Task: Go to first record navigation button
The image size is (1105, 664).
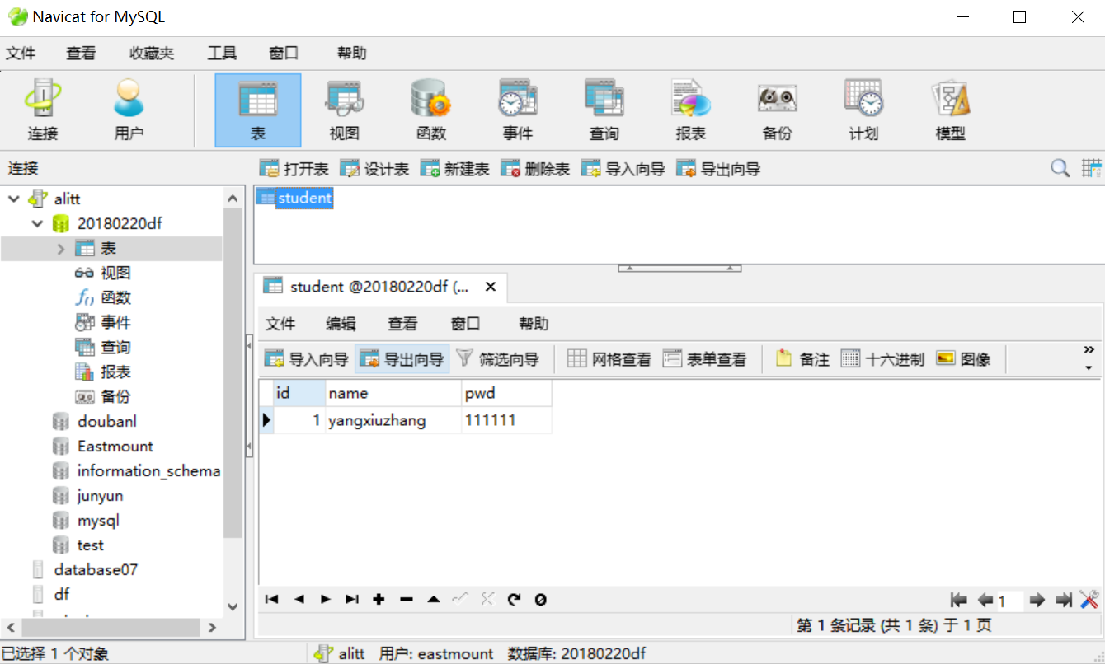Action: pyautogui.click(x=271, y=599)
